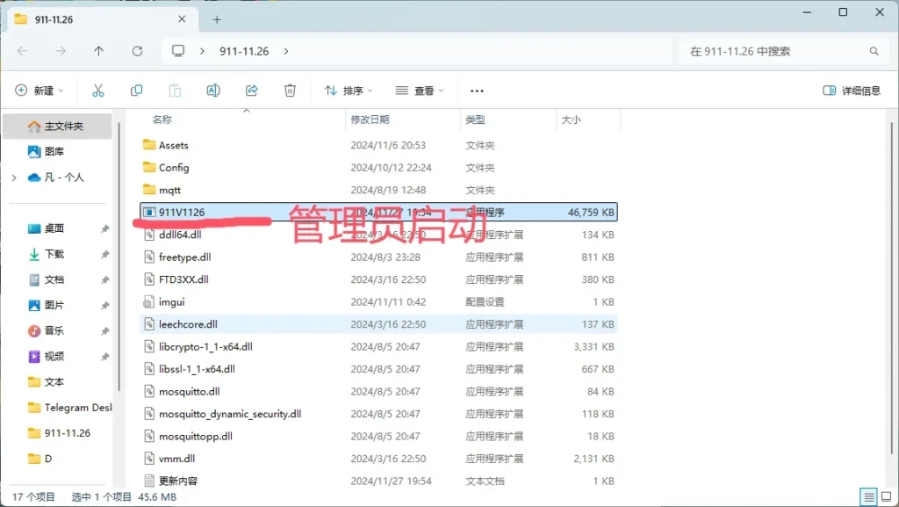Click the Share icon
This screenshot has height=507, width=899.
tap(252, 90)
